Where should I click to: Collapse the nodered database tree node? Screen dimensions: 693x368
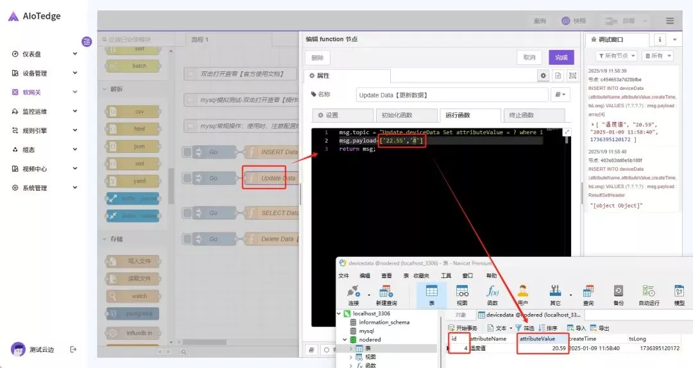[345, 340]
